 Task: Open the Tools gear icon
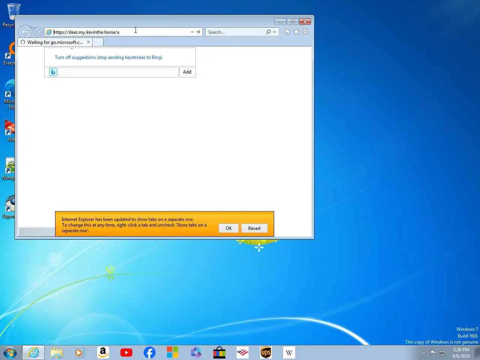[306, 32]
